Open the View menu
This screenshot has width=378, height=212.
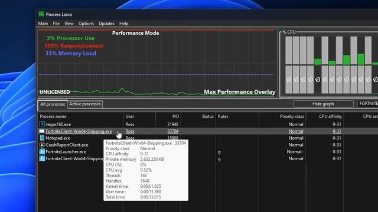pyautogui.click(x=69, y=24)
